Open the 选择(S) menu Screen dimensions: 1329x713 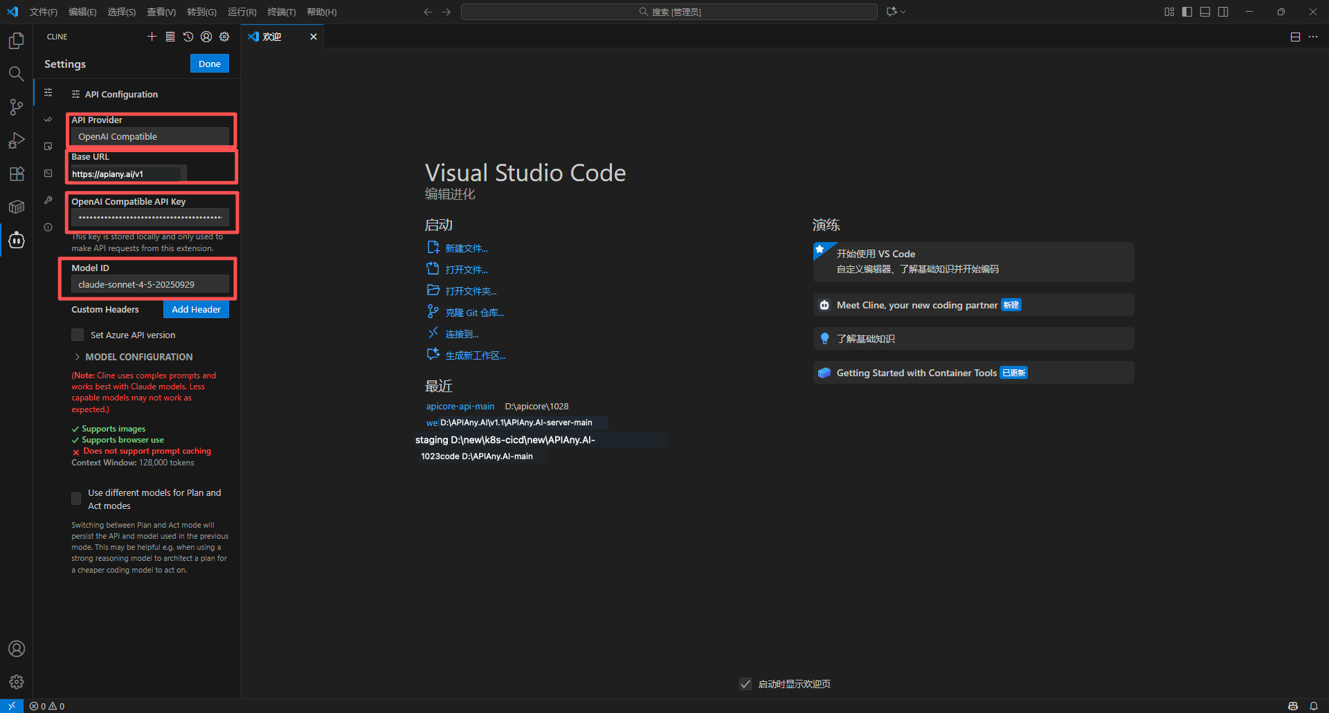(x=121, y=12)
